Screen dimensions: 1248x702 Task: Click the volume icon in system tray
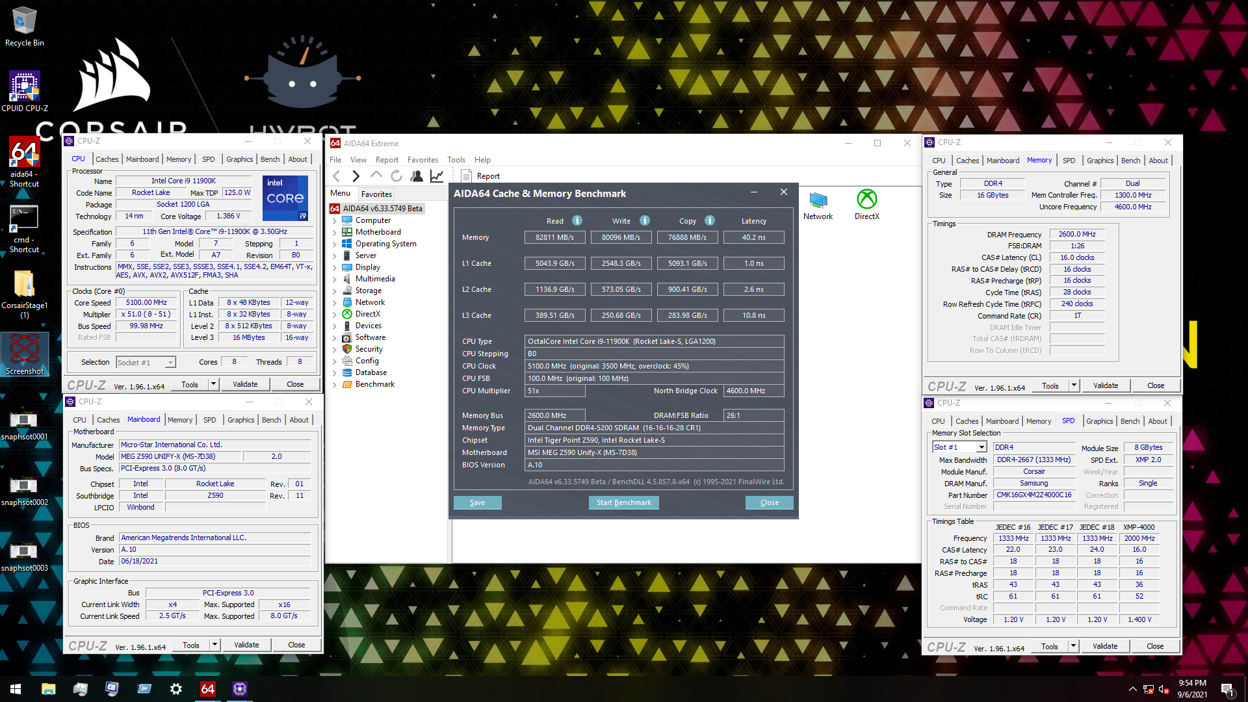tap(1164, 689)
